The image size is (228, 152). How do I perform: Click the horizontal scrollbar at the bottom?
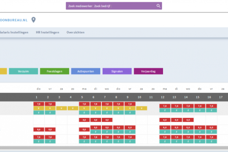(x=114, y=147)
